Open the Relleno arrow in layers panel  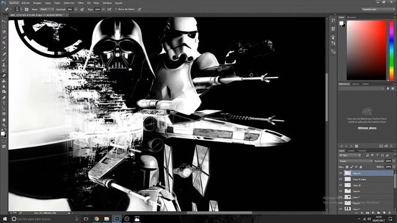tap(394, 167)
